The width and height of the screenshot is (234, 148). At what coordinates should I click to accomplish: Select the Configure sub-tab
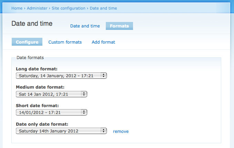(x=27, y=42)
